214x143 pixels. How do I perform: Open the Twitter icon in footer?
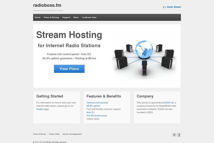(x=174, y=135)
